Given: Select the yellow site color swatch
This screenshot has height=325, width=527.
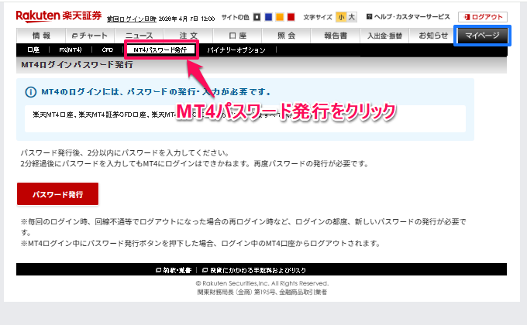Looking at the screenshot, I should pyautogui.click(x=279, y=16).
